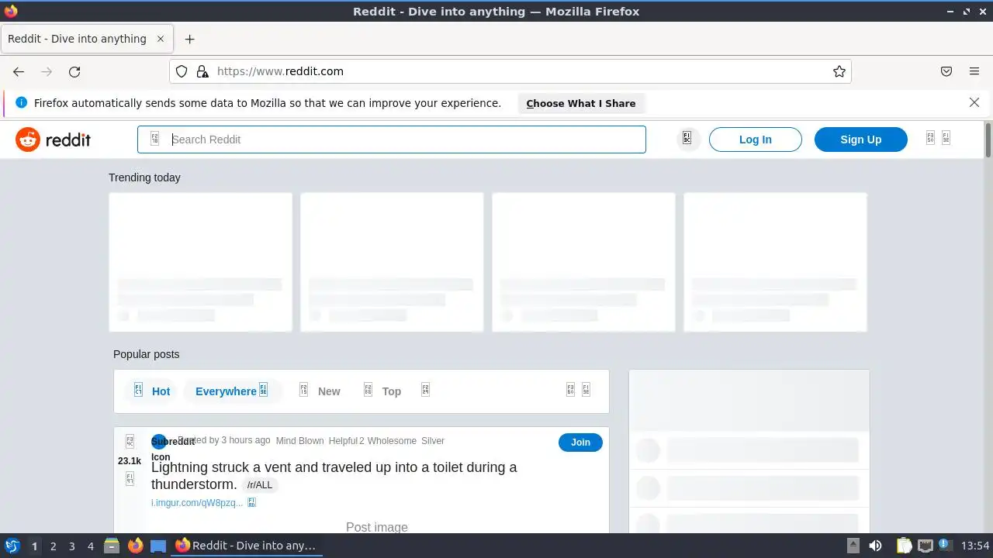Open the Save to Pocket icon

[946, 71]
